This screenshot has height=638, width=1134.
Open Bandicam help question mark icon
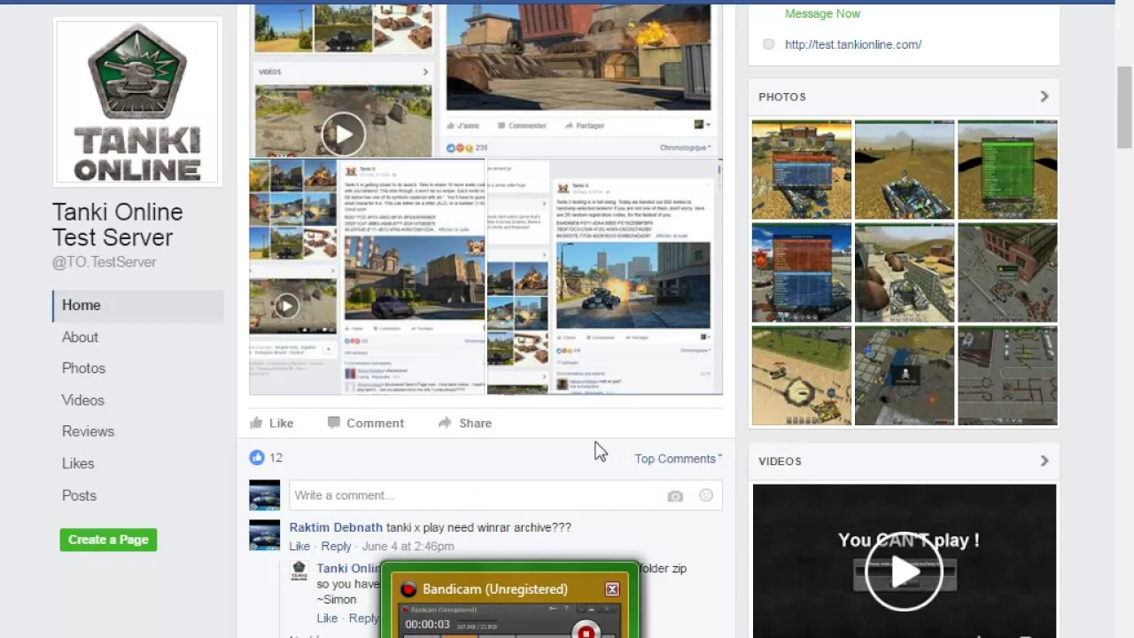tap(566, 609)
